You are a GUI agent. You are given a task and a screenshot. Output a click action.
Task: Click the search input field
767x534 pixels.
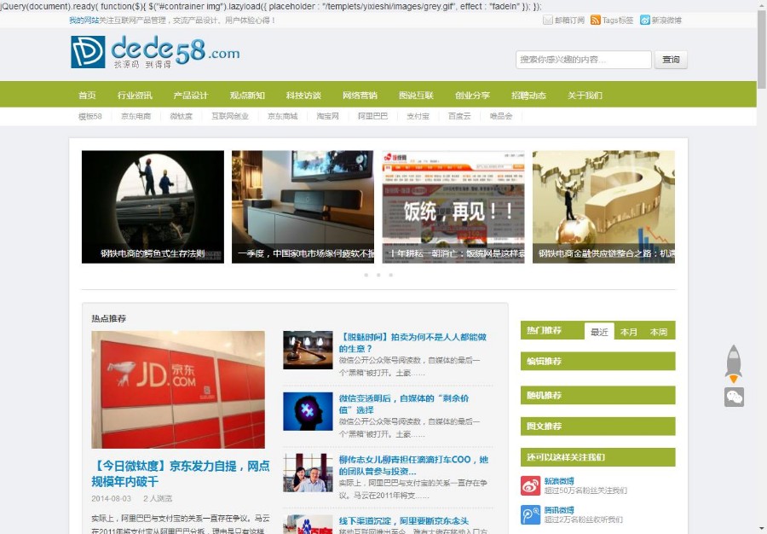(x=583, y=60)
